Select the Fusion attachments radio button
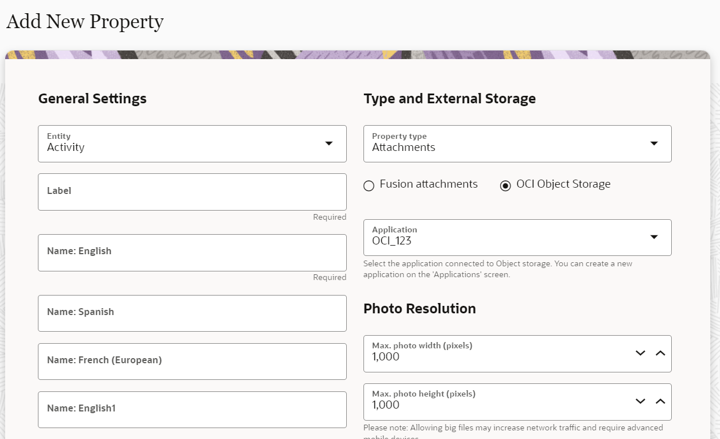The height and width of the screenshot is (439, 720). 369,185
